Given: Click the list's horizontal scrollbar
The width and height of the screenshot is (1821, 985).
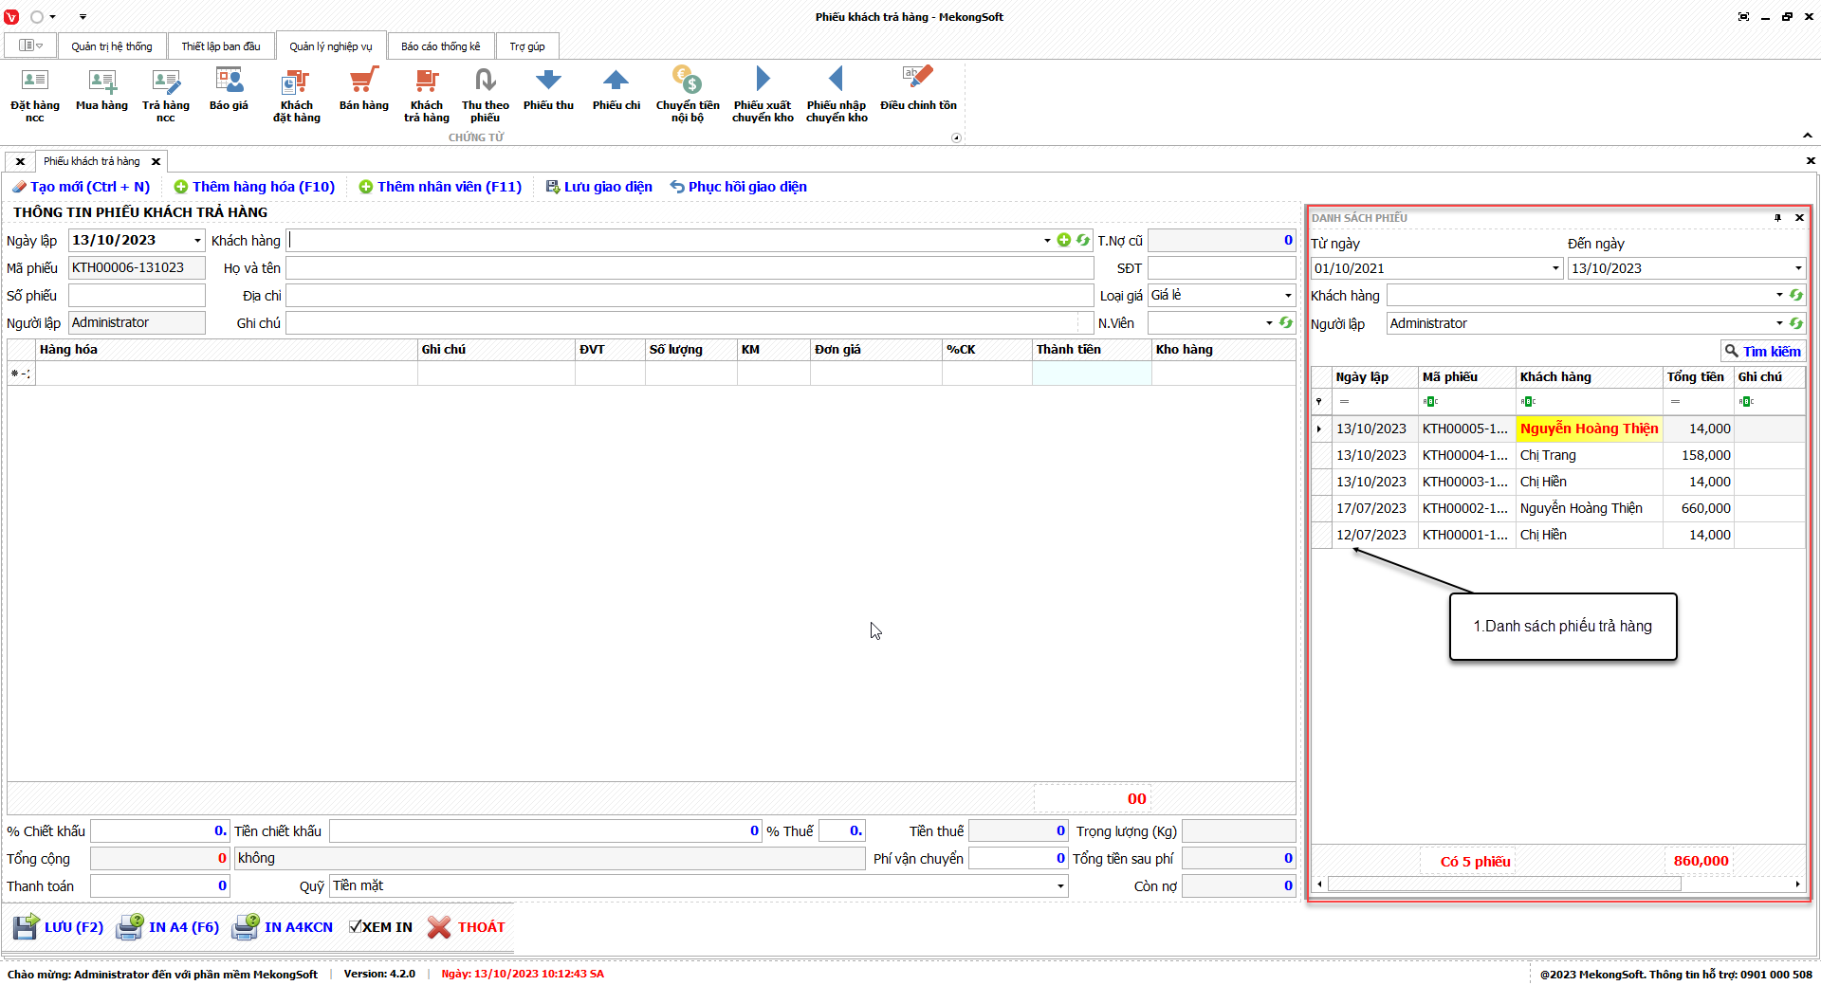Looking at the screenshot, I should click(x=1503, y=885).
